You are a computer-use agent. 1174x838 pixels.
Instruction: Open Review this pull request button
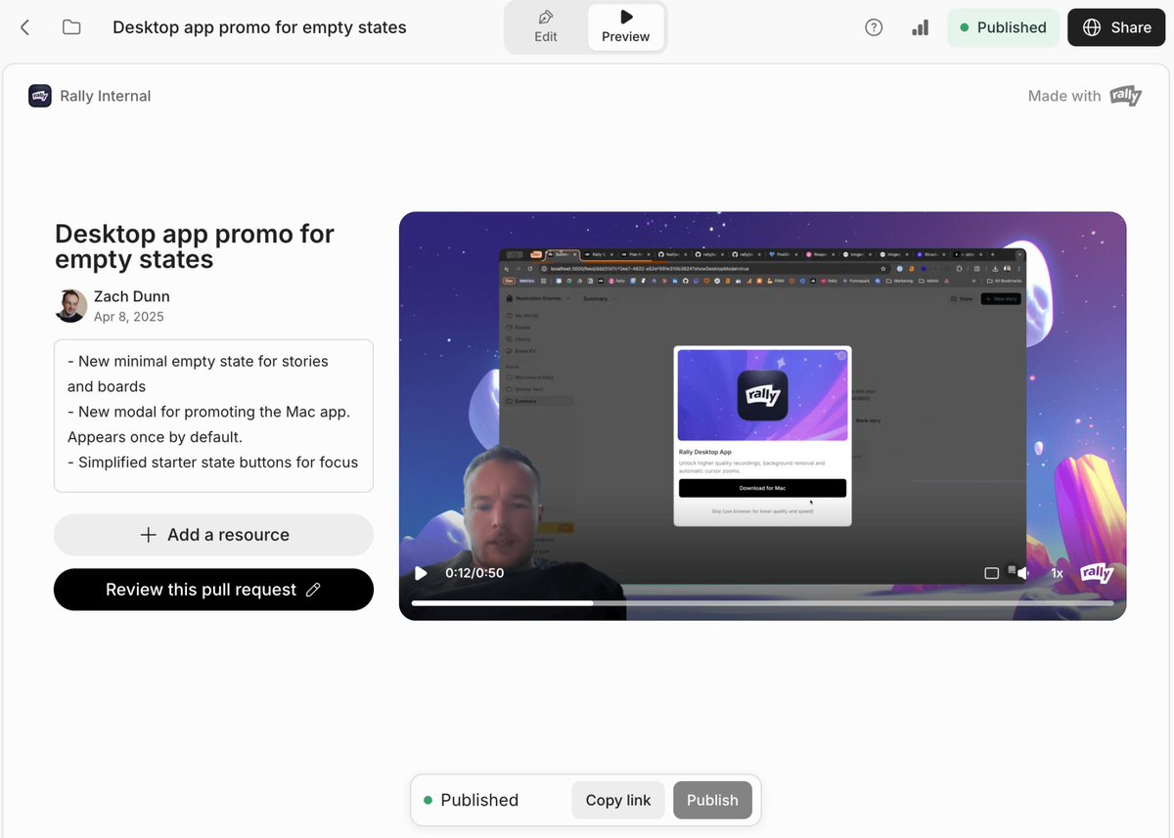(x=213, y=590)
